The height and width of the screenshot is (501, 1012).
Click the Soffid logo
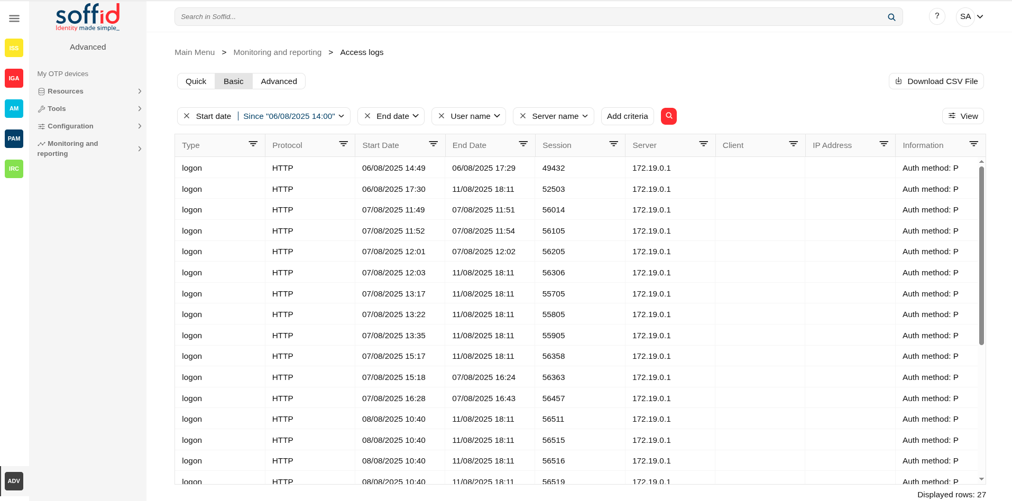coord(88,17)
